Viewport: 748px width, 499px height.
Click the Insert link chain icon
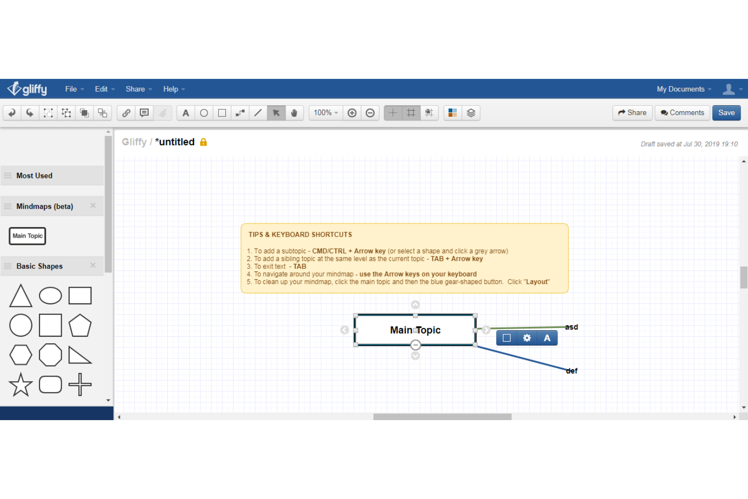coord(126,113)
